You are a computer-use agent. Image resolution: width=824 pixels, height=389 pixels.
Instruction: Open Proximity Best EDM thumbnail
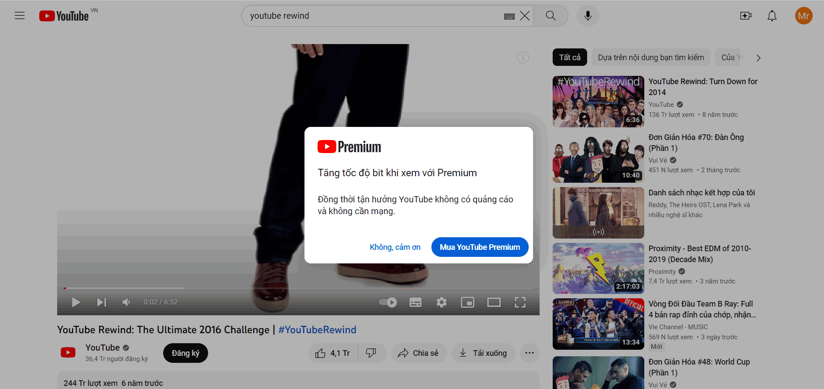coord(598,268)
